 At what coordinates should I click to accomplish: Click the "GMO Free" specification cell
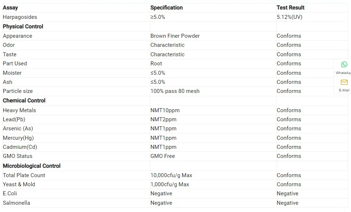(x=163, y=156)
